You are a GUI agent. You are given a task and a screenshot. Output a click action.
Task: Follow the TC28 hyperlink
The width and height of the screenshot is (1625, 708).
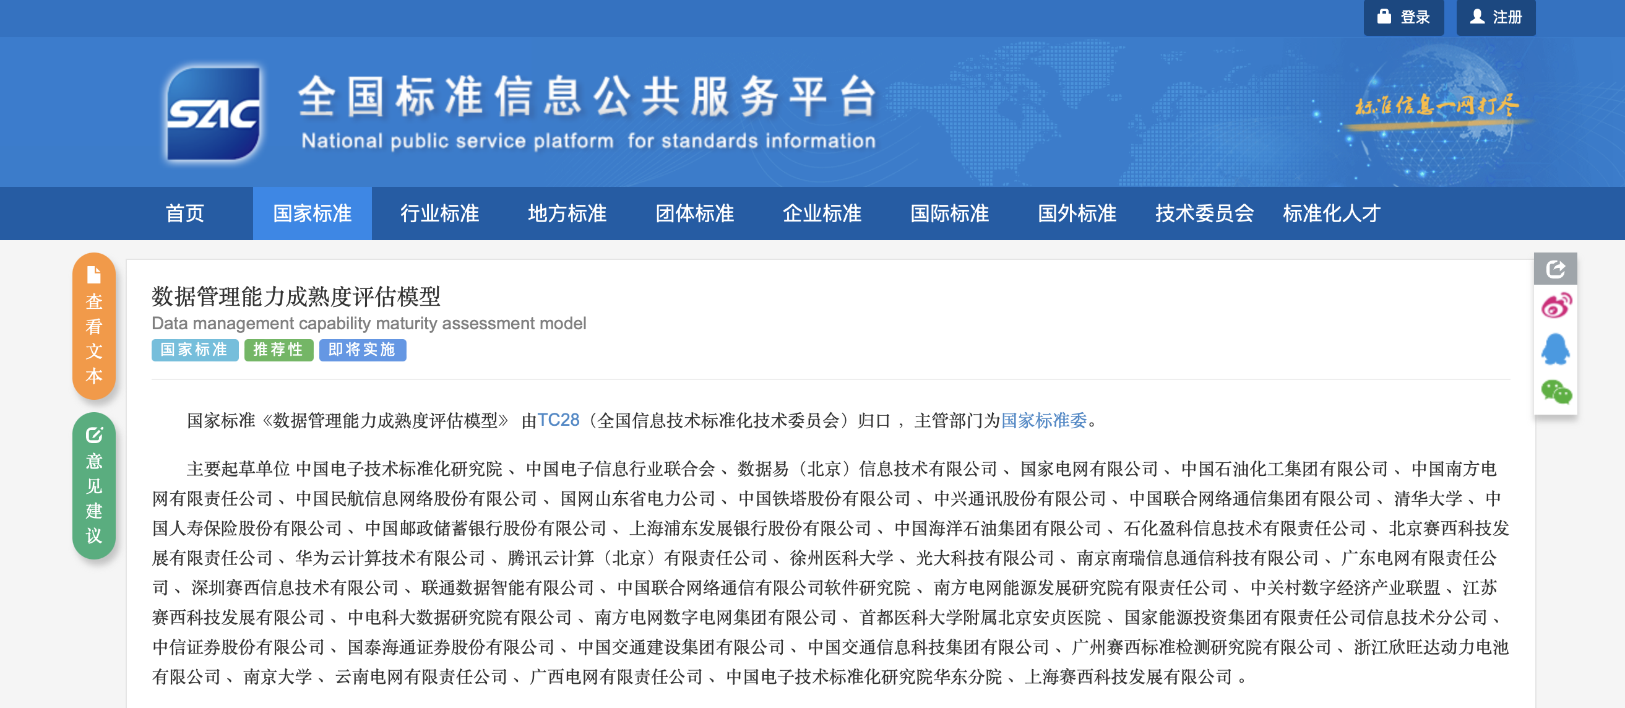tap(558, 420)
